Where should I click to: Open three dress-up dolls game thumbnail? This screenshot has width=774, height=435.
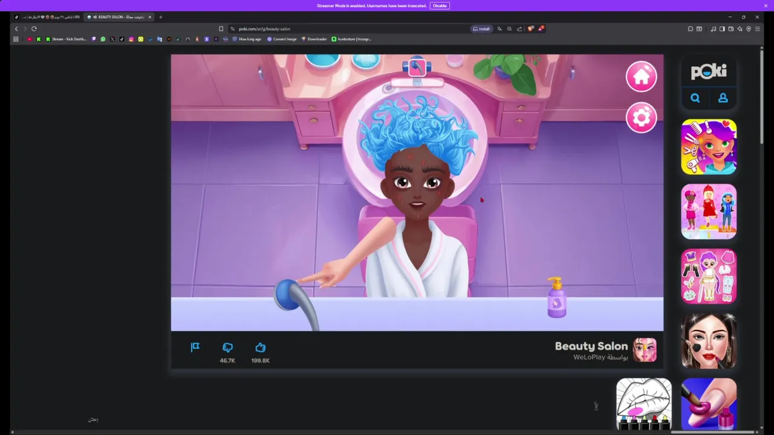pyautogui.click(x=709, y=211)
